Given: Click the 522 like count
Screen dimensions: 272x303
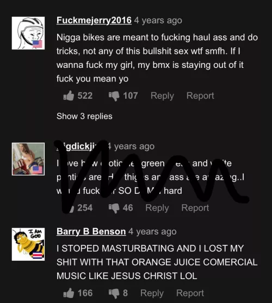Looking at the screenshot, I should [85, 96].
